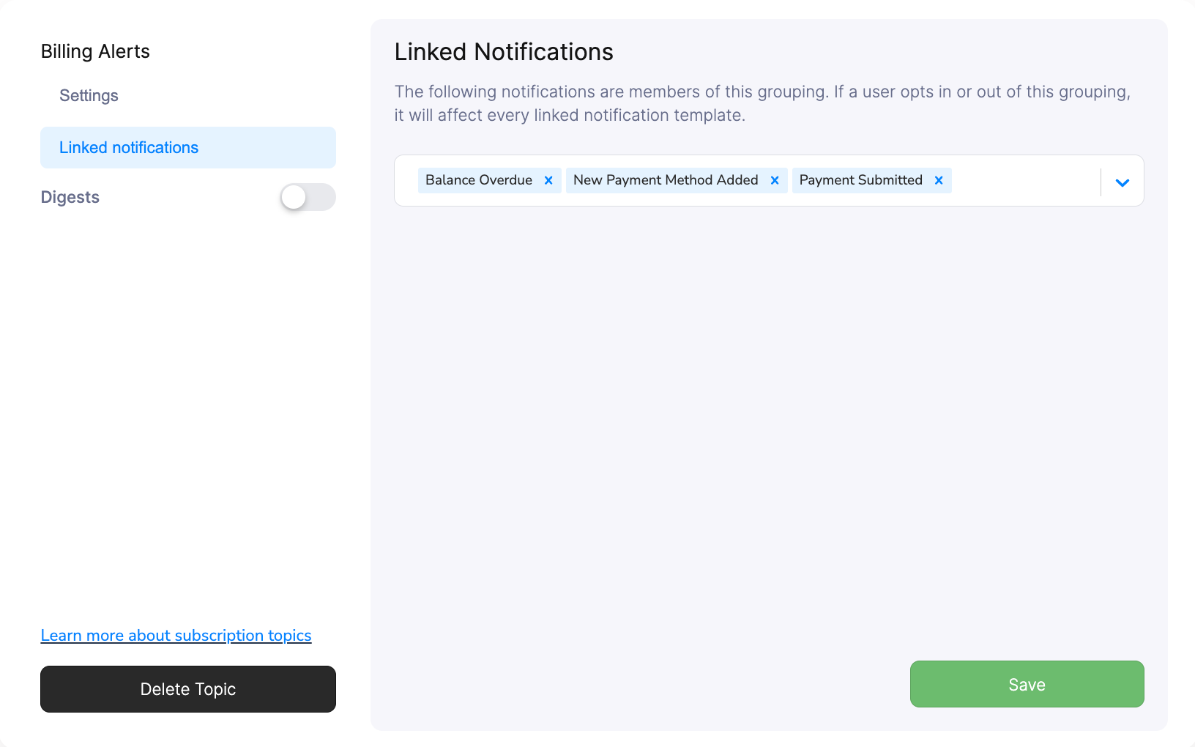Delete the Billing Alerts topic
Viewport: 1195px width, 747px height.
[x=187, y=688]
